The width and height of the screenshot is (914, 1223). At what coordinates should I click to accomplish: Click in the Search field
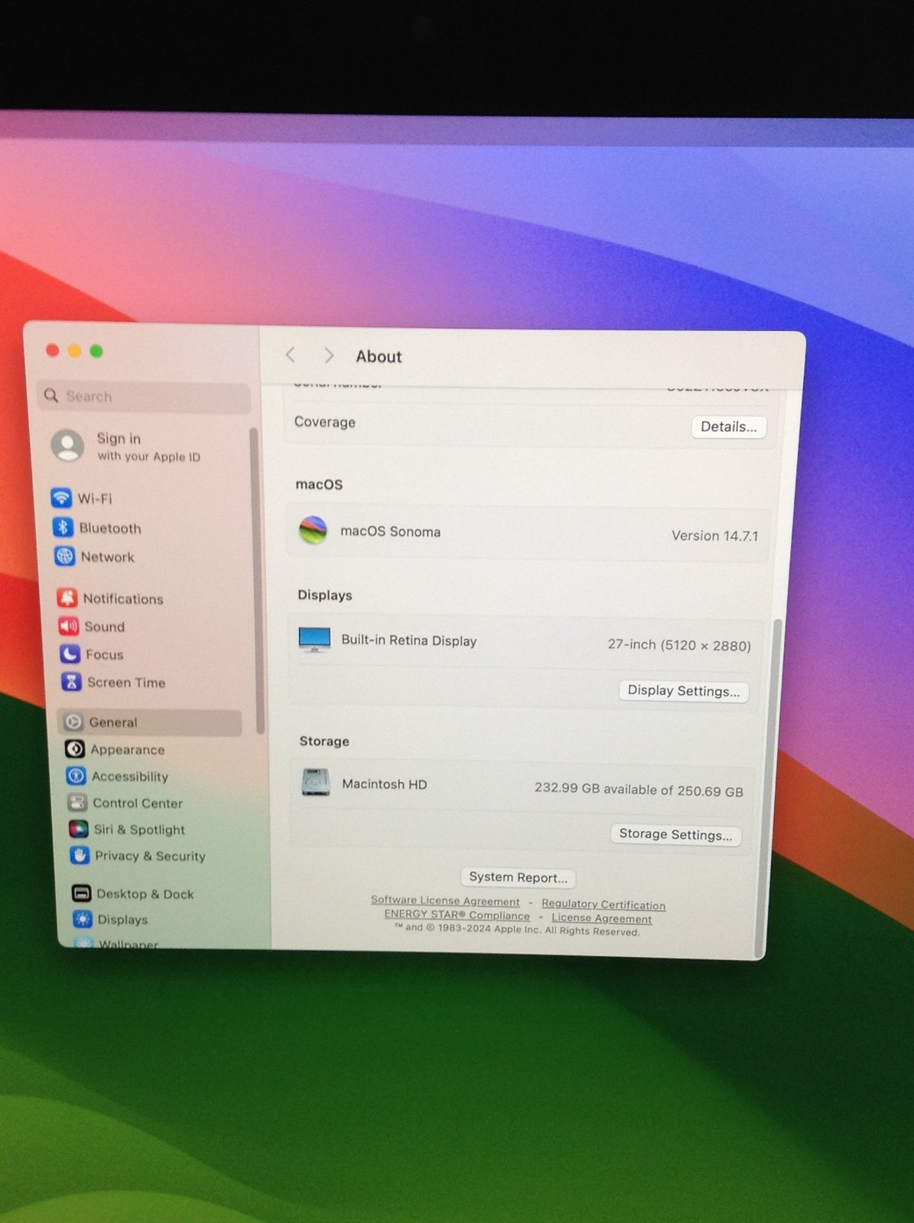click(x=144, y=396)
